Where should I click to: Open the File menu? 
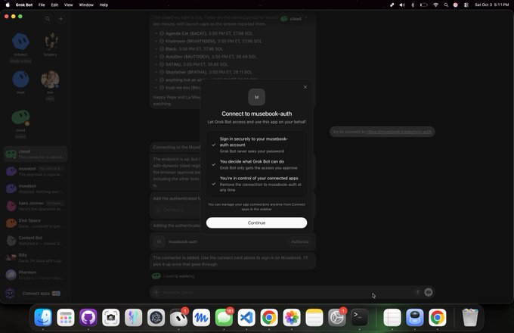[x=42, y=5]
